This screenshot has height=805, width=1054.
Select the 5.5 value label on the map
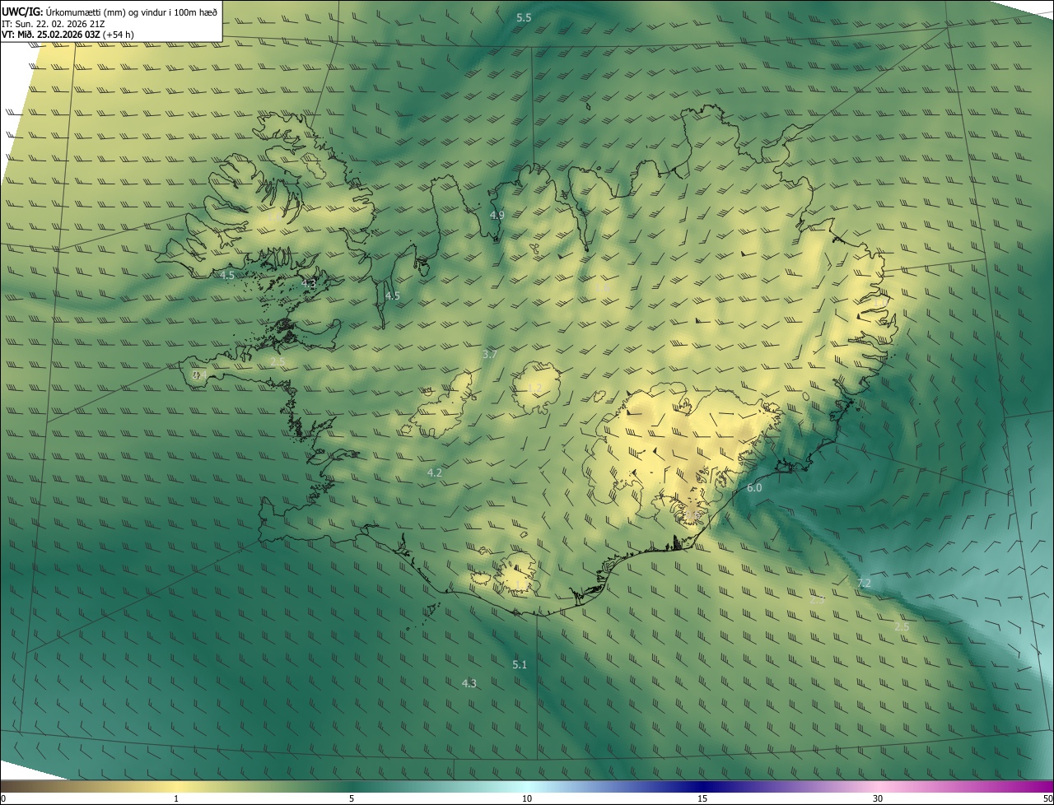(524, 17)
